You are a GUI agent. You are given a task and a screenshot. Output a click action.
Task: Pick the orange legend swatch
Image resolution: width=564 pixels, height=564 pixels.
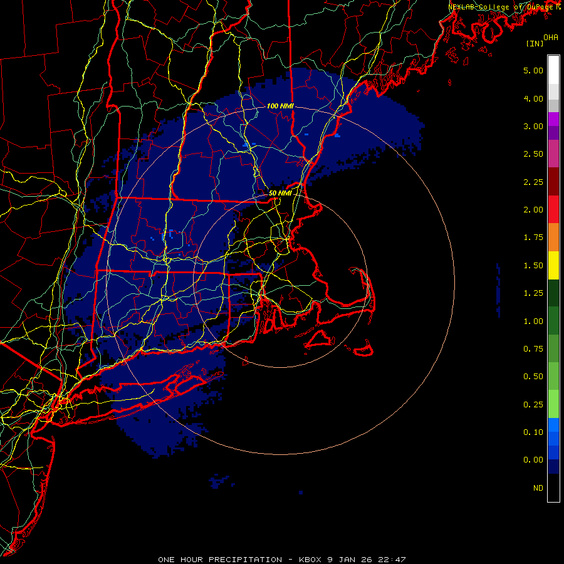coord(553,237)
